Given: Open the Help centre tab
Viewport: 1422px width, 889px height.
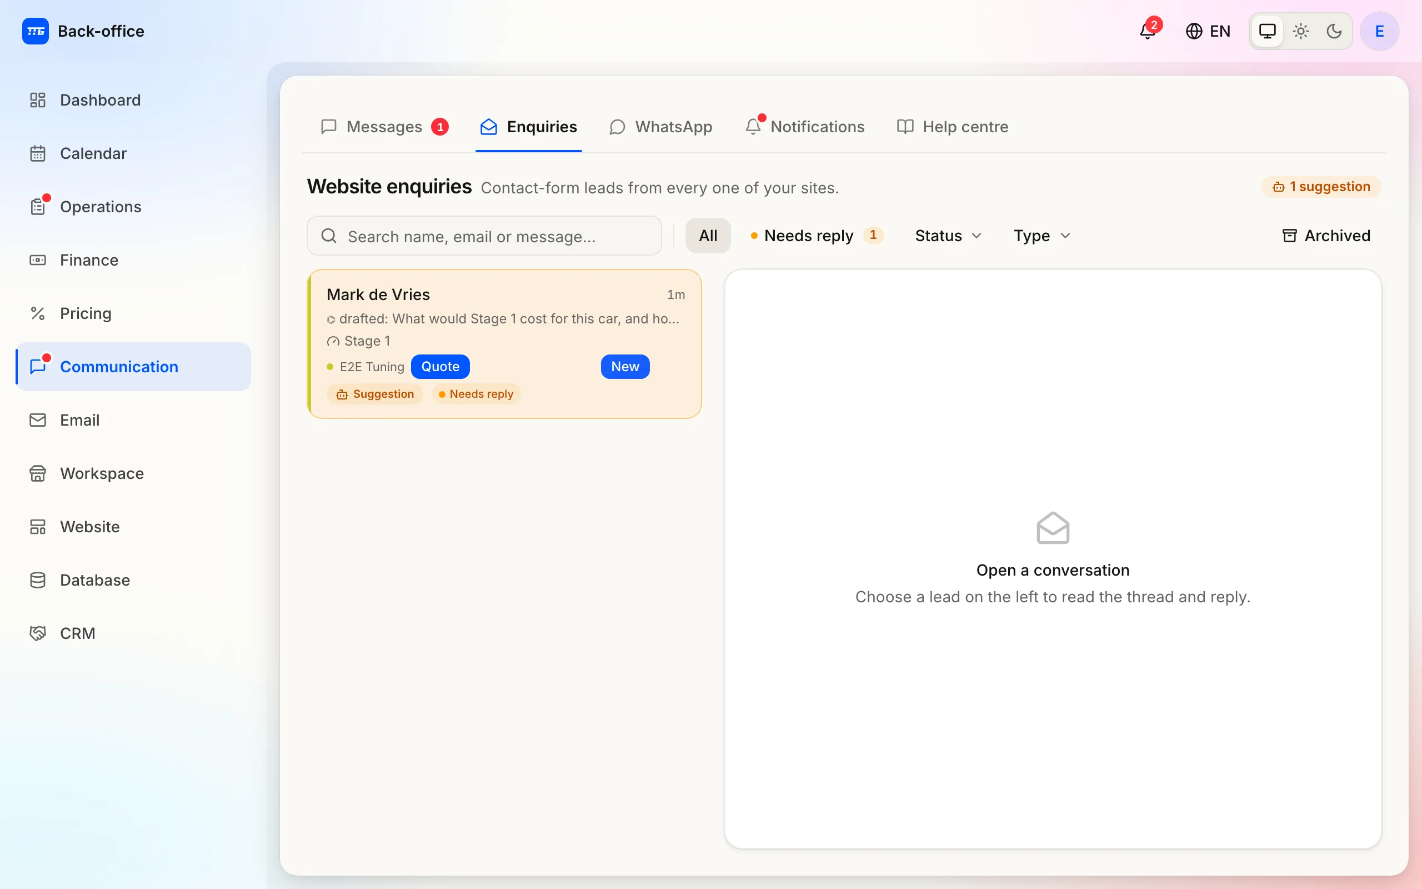Looking at the screenshot, I should 953,127.
